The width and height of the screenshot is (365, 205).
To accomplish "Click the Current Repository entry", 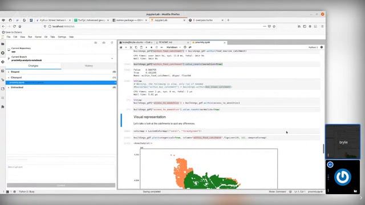I will pos(61,50).
